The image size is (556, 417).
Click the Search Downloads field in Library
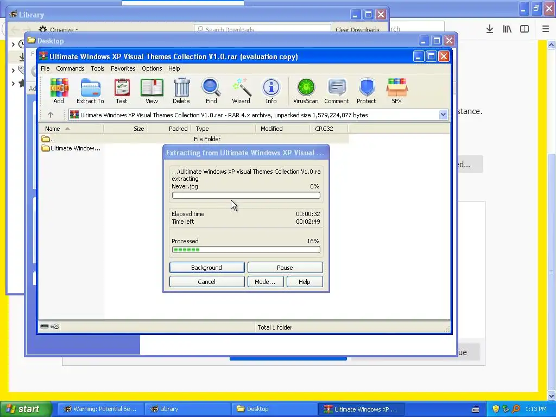click(x=262, y=29)
